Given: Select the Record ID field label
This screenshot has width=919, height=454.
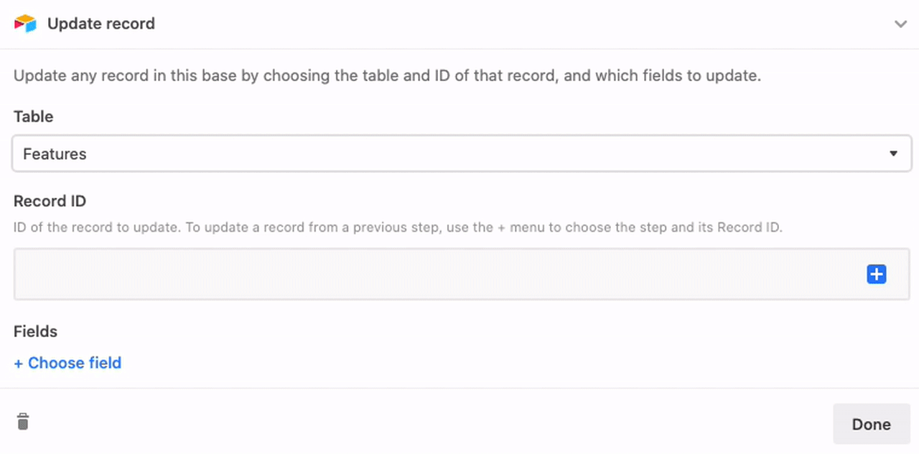Looking at the screenshot, I should coord(50,201).
